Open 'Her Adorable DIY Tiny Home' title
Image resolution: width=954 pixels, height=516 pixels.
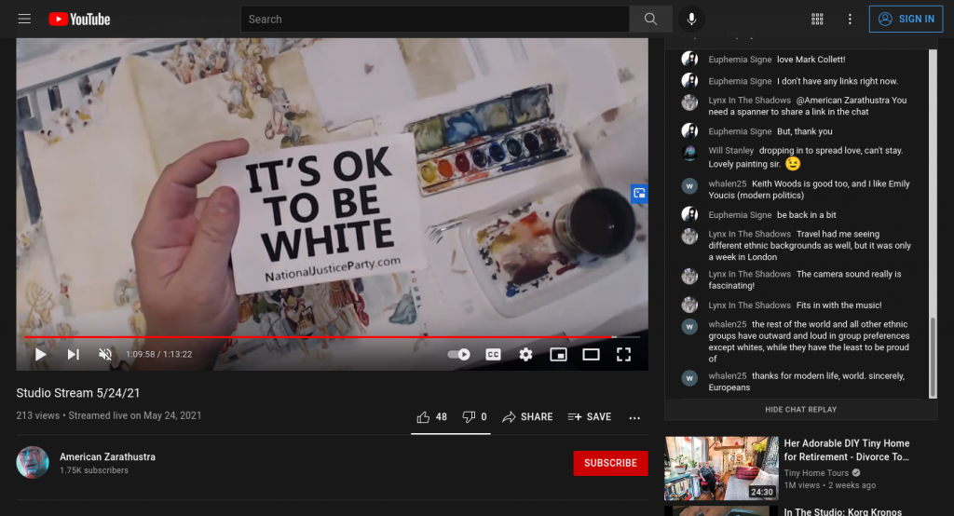pyautogui.click(x=846, y=450)
